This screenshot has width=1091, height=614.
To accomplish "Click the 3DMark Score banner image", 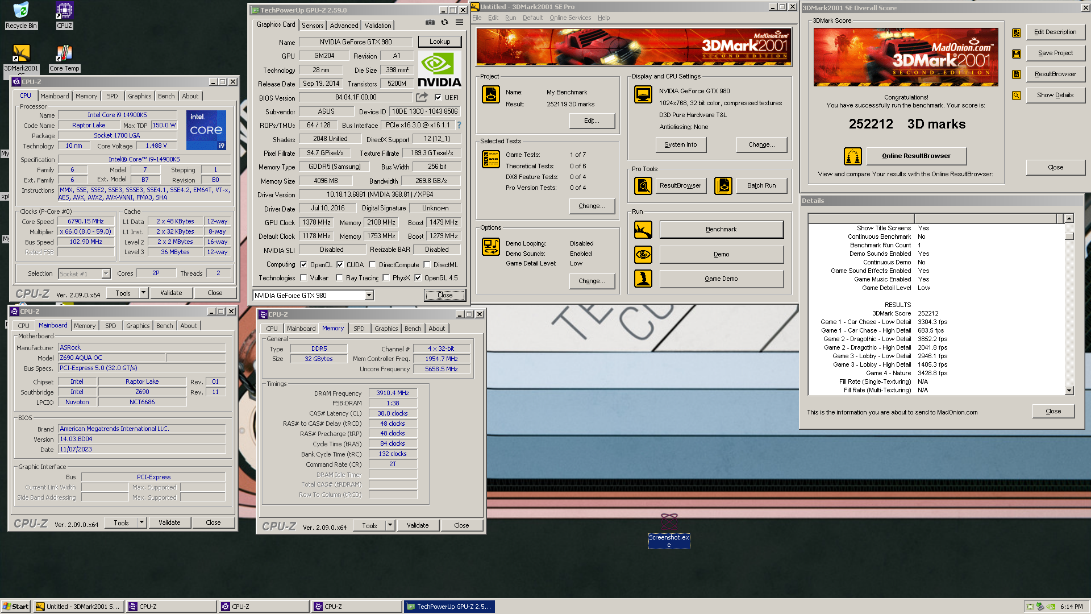I will pyautogui.click(x=906, y=57).
